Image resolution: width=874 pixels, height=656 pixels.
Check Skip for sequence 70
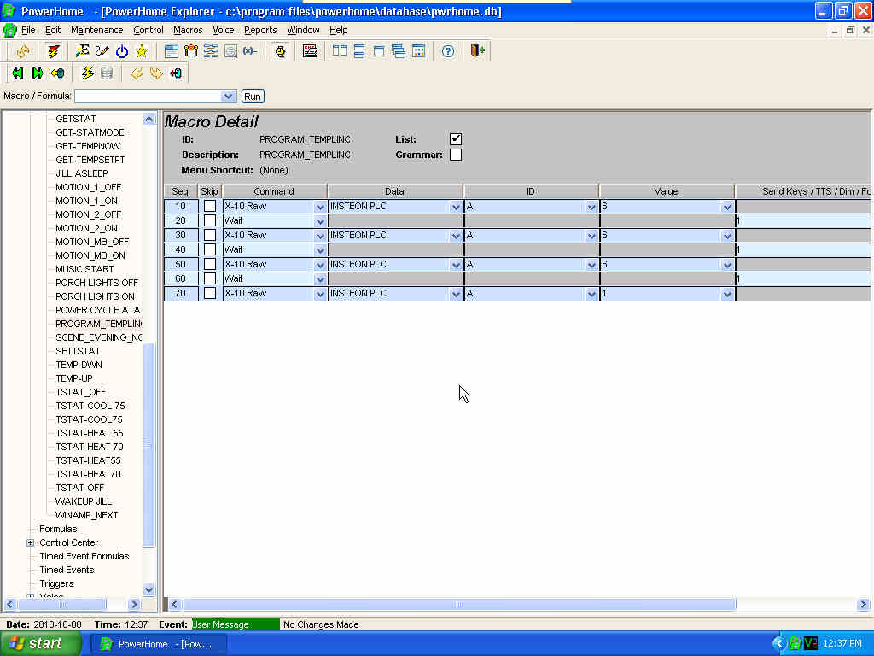[x=210, y=293]
